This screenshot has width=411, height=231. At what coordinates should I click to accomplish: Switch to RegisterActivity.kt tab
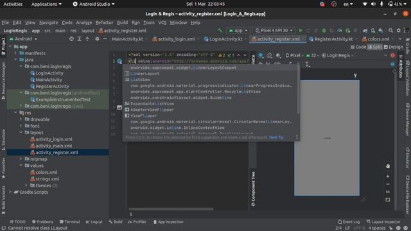[331, 39]
